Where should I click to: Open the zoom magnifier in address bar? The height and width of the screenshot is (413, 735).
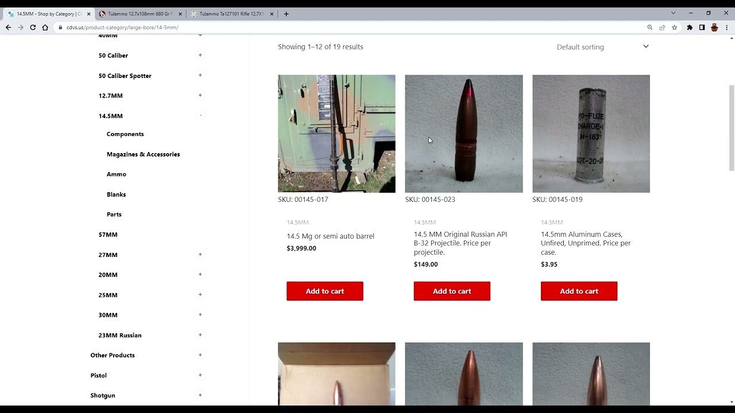(650, 28)
